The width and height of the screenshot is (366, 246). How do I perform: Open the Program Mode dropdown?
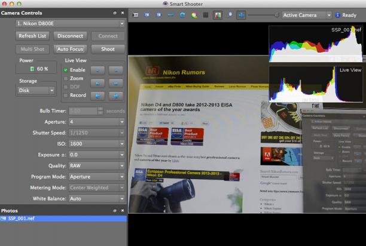coord(97,177)
